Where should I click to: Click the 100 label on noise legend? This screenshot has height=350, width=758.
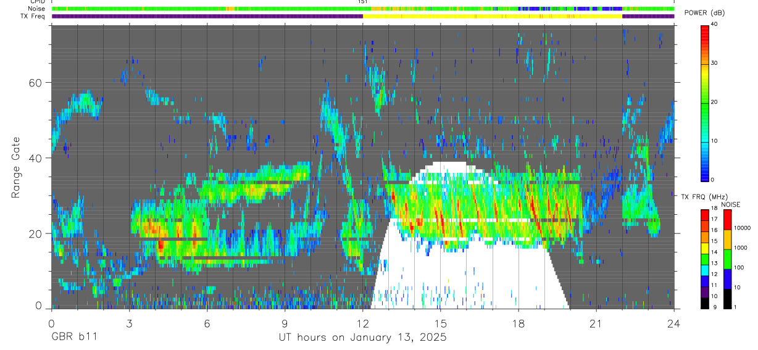point(740,267)
